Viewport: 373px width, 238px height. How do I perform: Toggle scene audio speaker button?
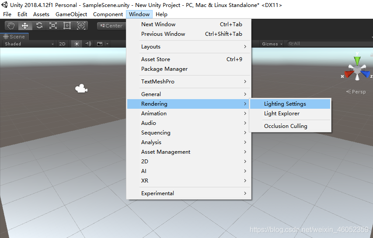tap(88, 44)
